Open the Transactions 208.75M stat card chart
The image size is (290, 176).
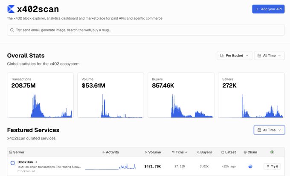click(41, 95)
